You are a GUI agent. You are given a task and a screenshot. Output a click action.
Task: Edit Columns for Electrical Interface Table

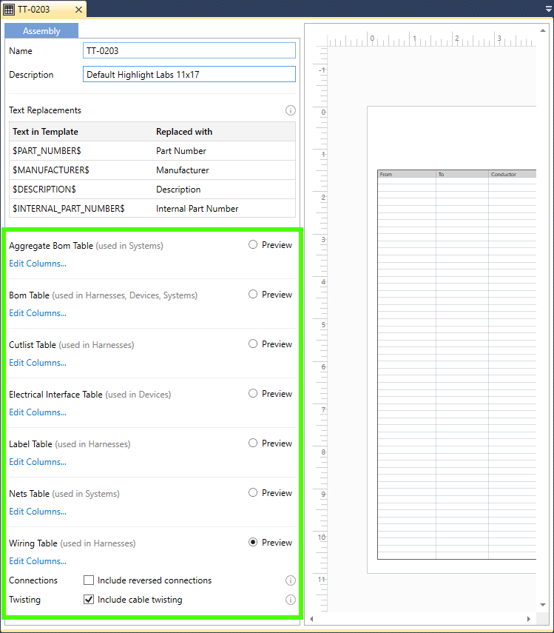38,412
